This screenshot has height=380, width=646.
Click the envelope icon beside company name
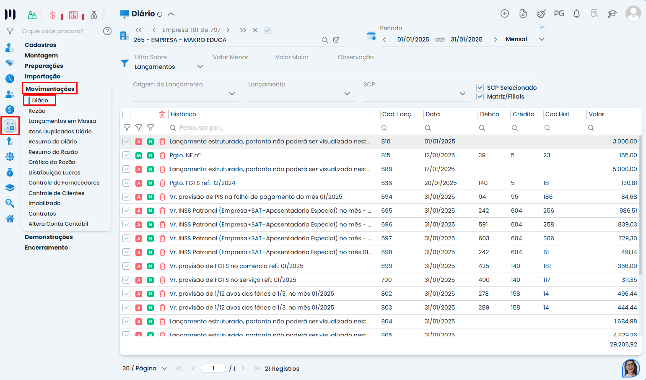(x=336, y=40)
